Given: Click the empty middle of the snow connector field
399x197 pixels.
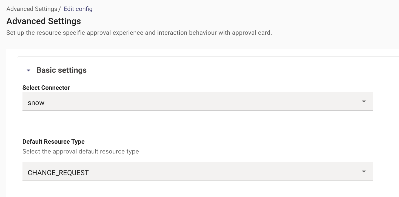Looking at the screenshot, I should (x=197, y=102).
